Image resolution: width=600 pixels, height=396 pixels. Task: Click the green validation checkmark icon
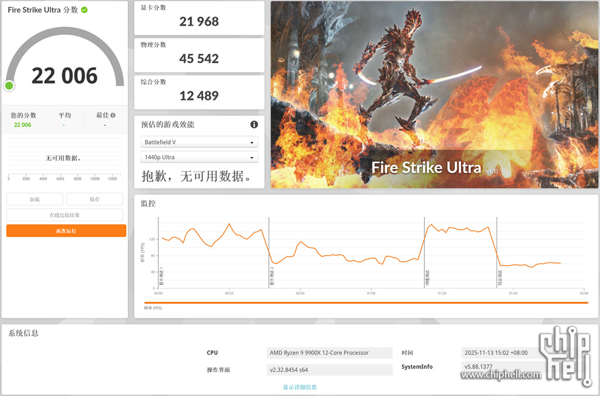point(84,10)
